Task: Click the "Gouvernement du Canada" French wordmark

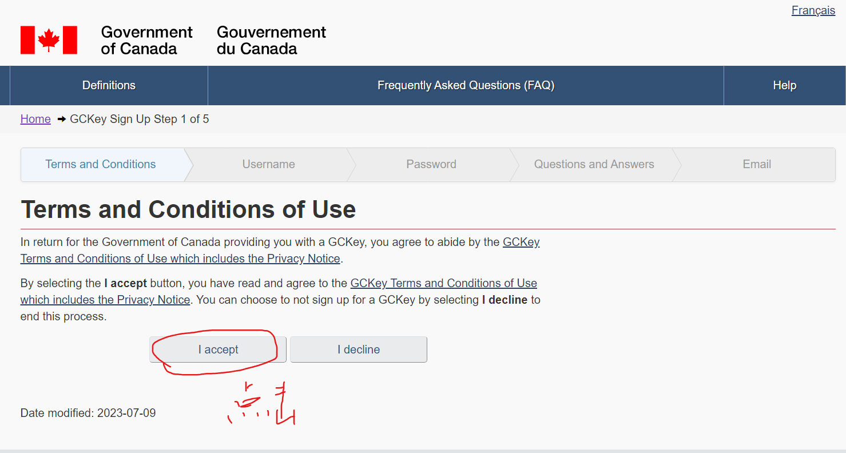Action: pyautogui.click(x=271, y=40)
